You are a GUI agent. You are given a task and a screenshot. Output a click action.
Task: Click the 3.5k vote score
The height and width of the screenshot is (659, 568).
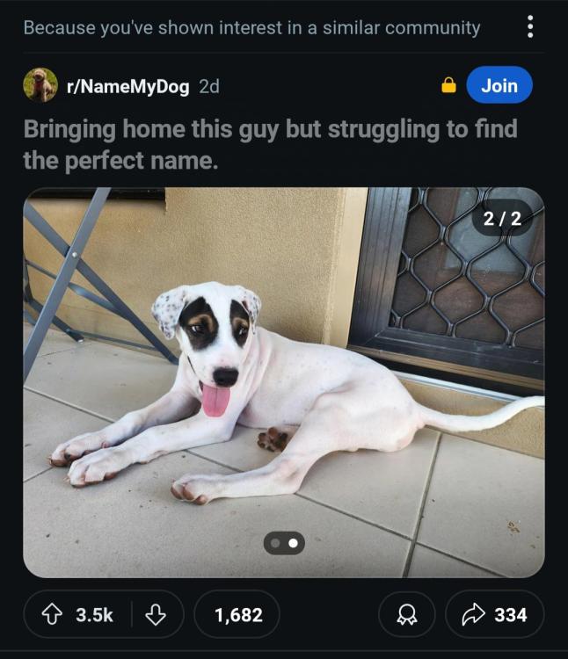point(94,615)
